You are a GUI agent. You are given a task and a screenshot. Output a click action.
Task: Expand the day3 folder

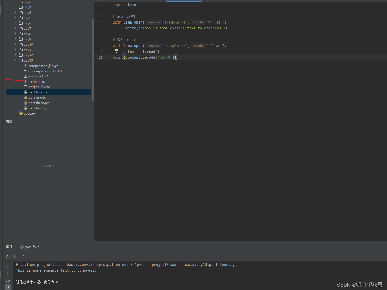tap(15, 7)
